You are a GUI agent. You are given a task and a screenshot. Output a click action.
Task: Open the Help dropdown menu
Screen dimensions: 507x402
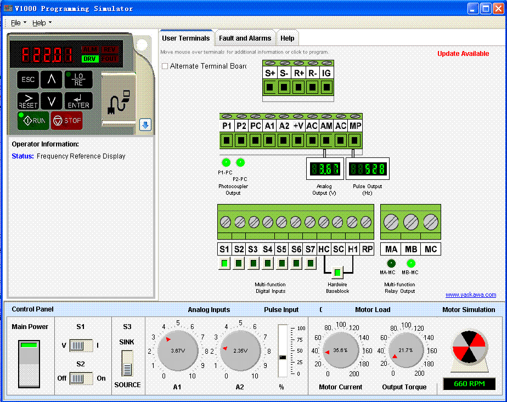40,23
